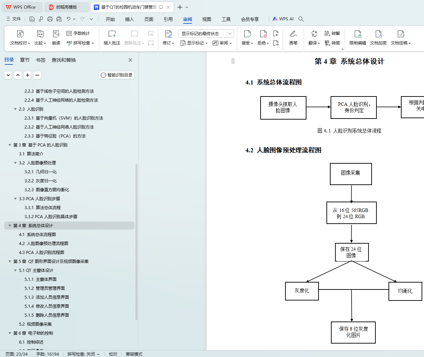
Task: Switch to the 引用 ribbon tab
Action: point(168,19)
